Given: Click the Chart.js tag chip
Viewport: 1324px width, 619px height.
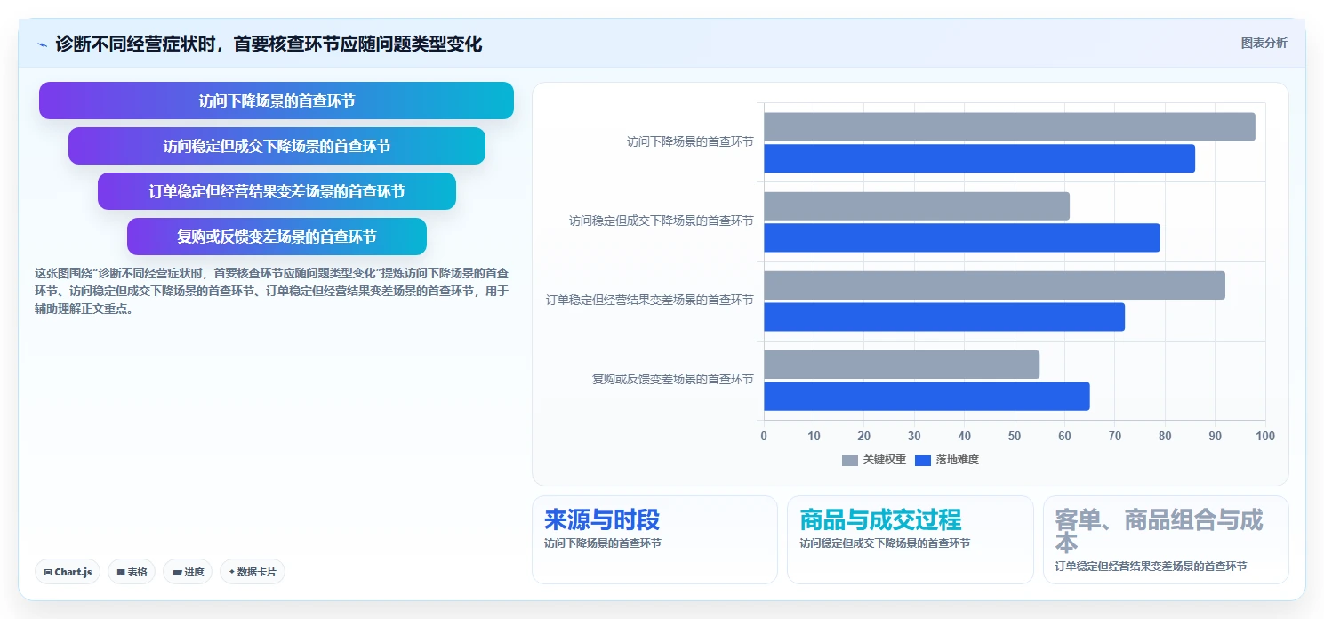Looking at the screenshot, I should (x=68, y=572).
